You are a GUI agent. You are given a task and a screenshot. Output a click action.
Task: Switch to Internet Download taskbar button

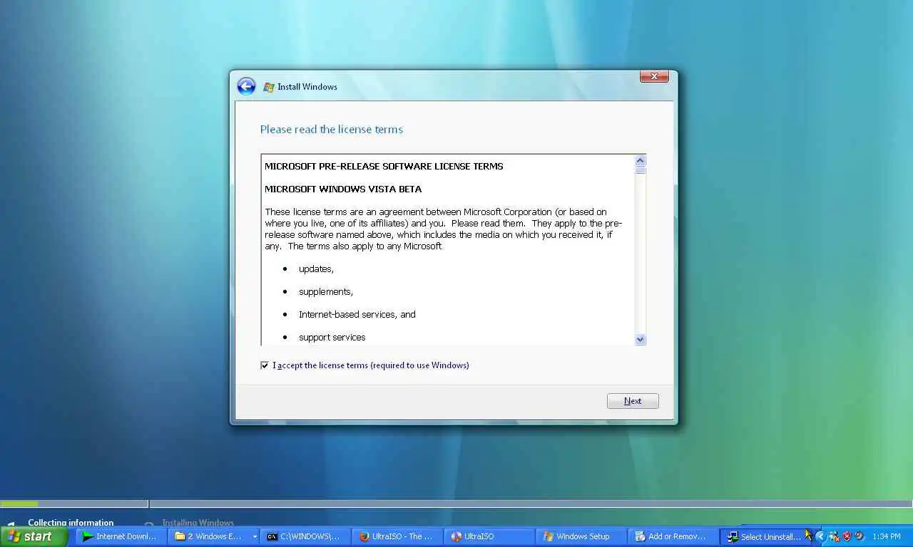tap(121, 536)
